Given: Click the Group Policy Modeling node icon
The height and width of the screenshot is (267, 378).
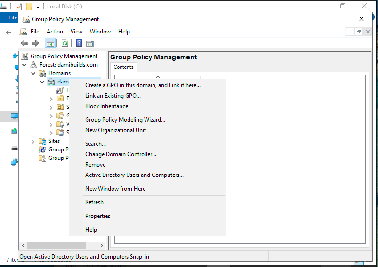Looking at the screenshot, I should pyautogui.click(x=42, y=150).
